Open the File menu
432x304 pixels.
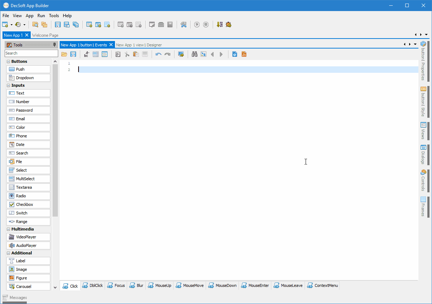tap(6, 16)
